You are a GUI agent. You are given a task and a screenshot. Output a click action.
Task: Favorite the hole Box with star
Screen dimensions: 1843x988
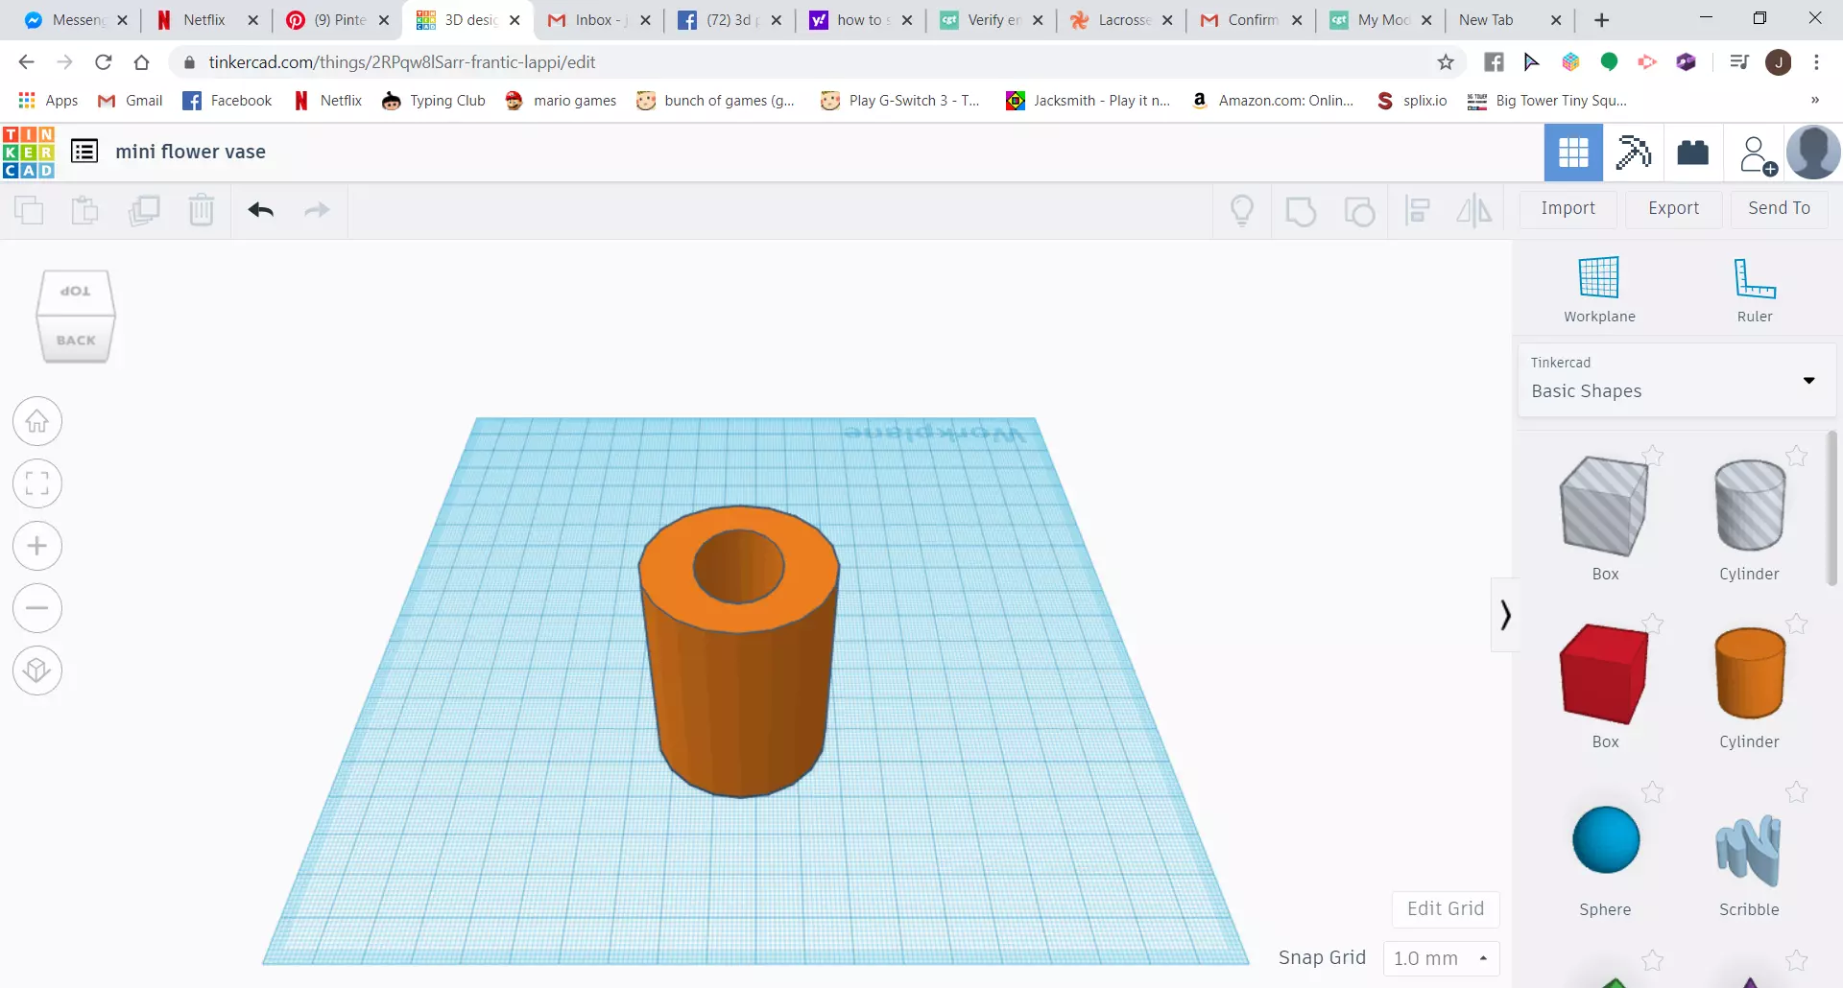(1652, 456)
